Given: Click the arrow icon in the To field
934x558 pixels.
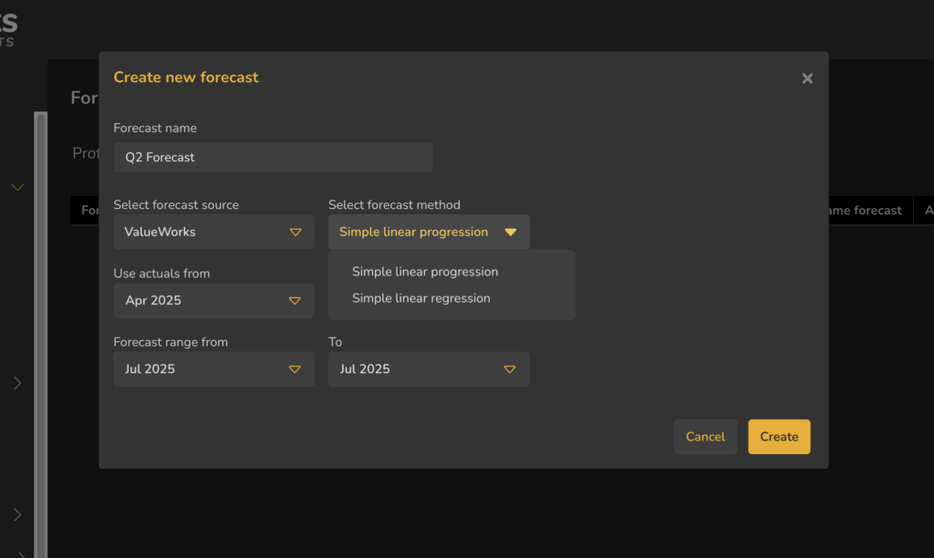Looking at the screenshot, I should [510, 369].
